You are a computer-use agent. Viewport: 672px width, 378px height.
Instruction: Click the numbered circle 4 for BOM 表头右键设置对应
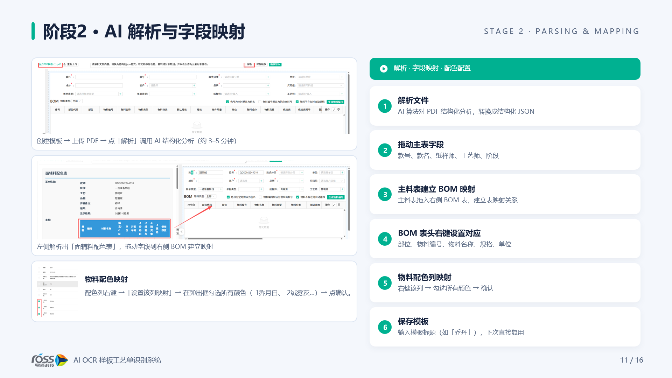coord(385,239)
